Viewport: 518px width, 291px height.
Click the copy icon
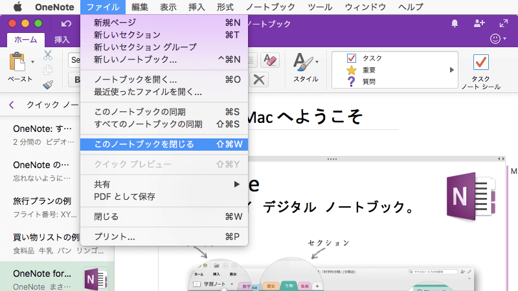click(48, 70)
